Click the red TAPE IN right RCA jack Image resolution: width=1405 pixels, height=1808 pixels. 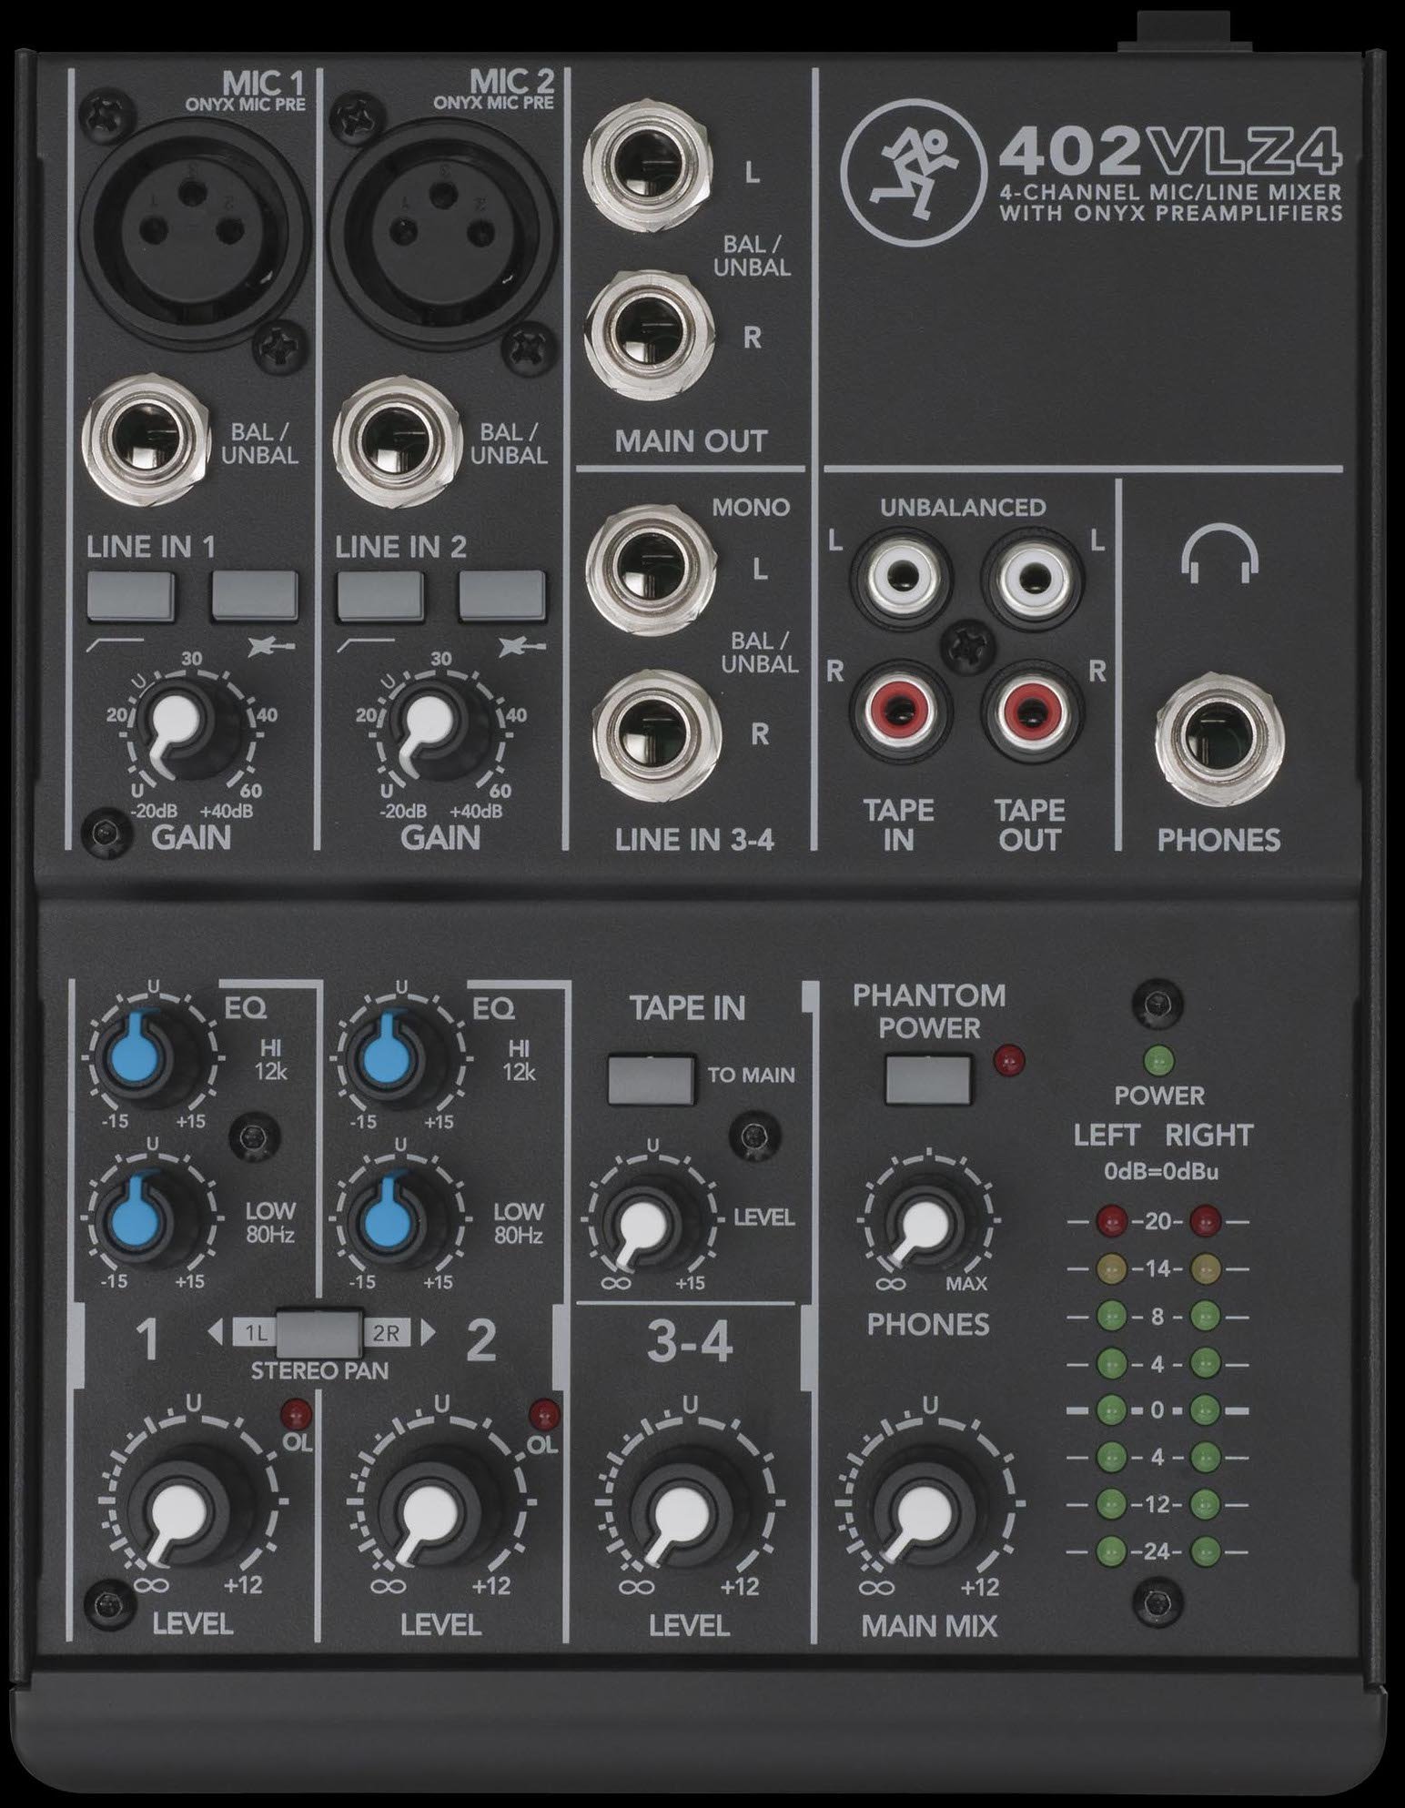click(900, 706)
